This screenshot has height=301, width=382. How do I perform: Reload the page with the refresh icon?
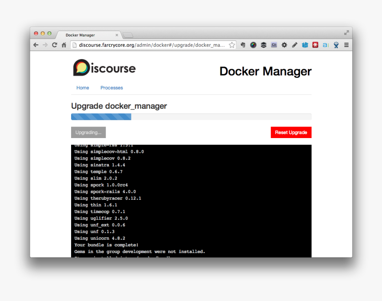[x=55, y=45]
